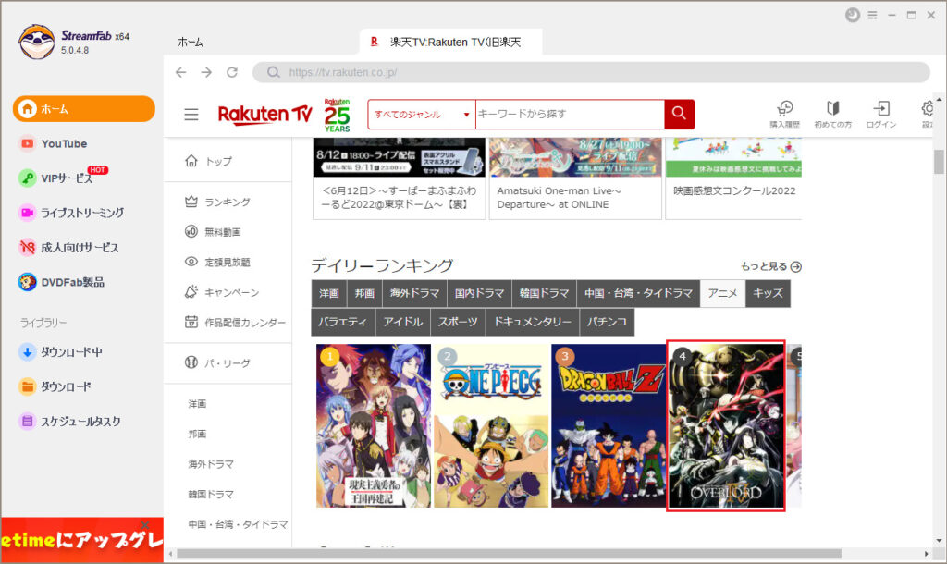
Task: Click the address bar URL field
Action: click(591, 72)
